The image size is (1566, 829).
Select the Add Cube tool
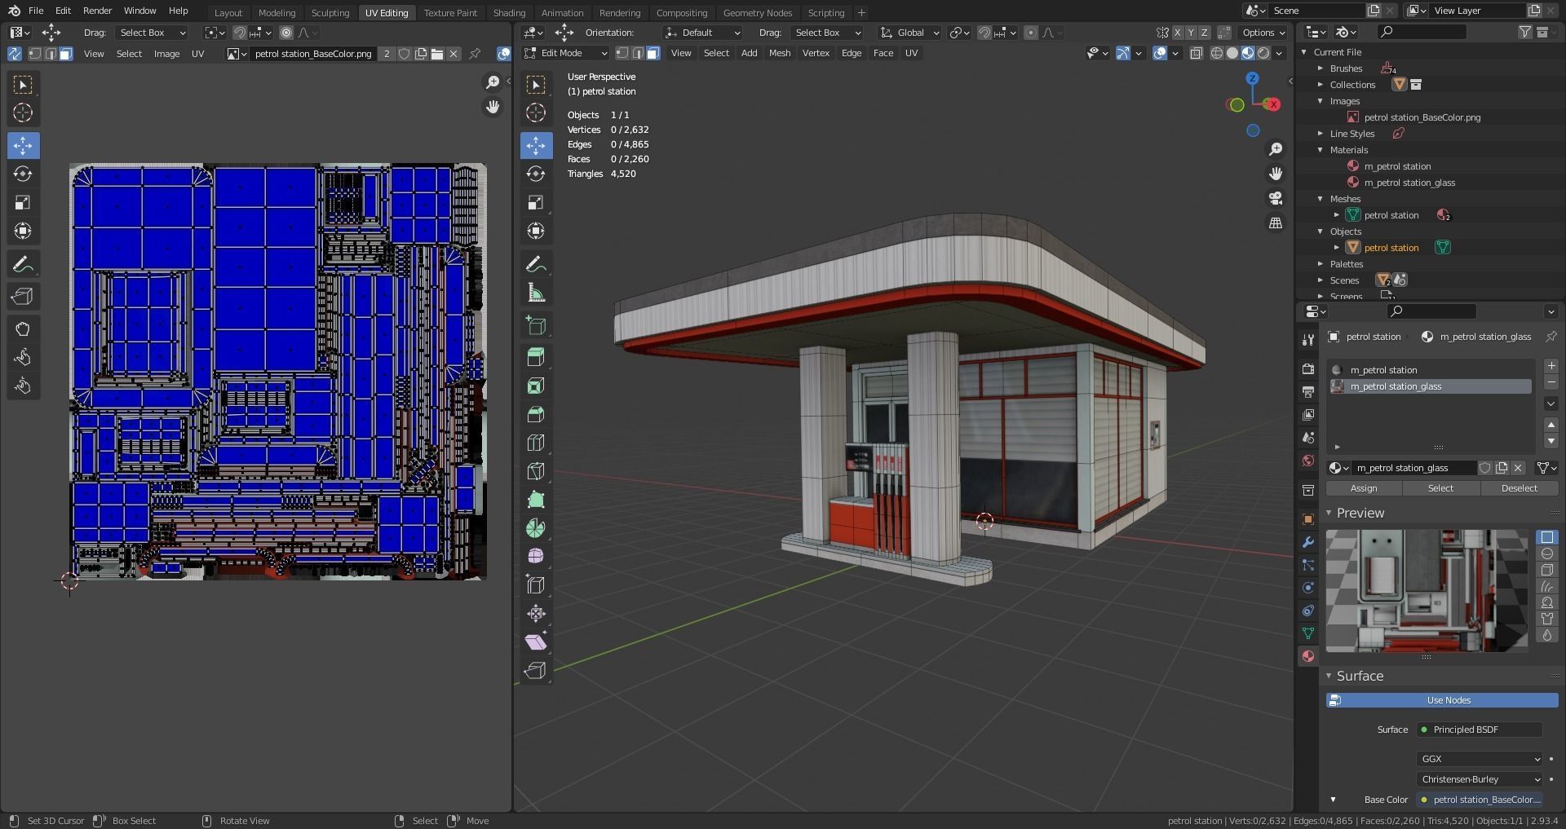point(536,325)
